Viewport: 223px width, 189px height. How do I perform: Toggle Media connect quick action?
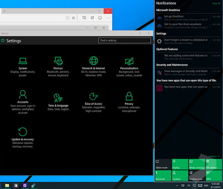click(x=197, y=164)
